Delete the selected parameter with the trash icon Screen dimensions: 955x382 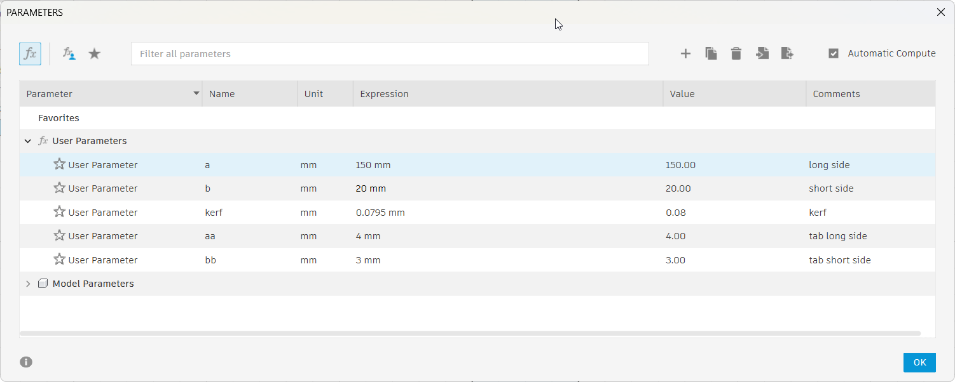736,54
